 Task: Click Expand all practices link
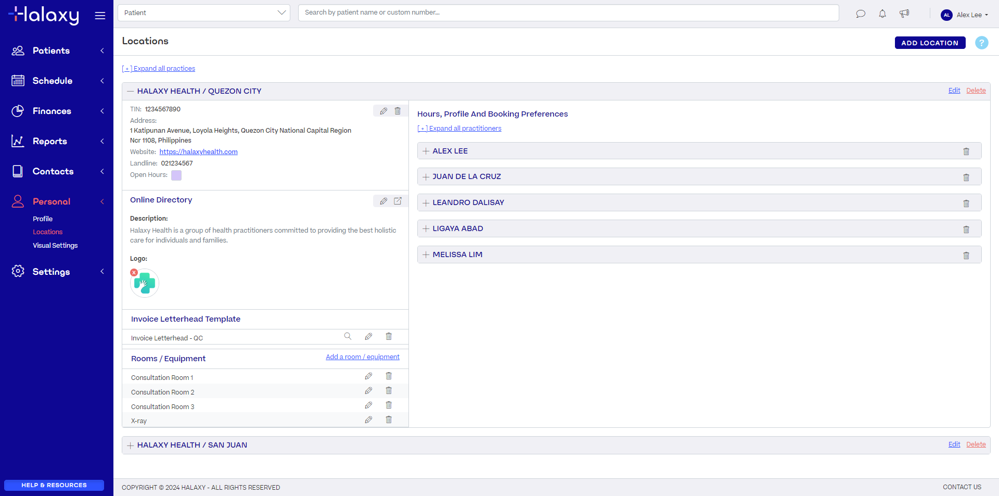(x=159, y=69)
